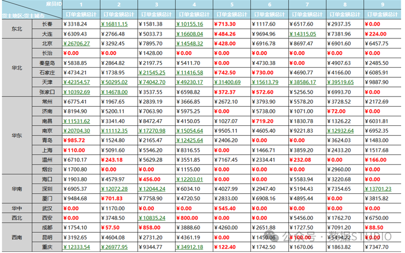Select the 昆明 city row header
The image size is (405, 253).
tap(47, 237)
